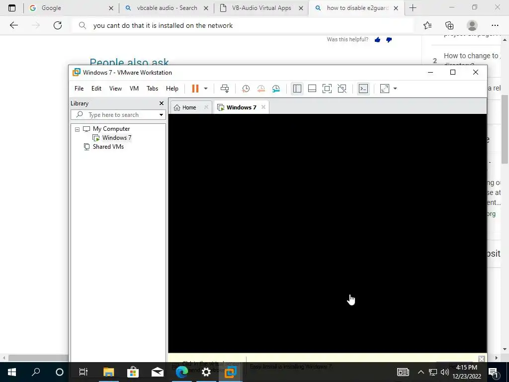Open Edge settings and more menu
This screenshot has width=509, height=382.
[495, 25]
